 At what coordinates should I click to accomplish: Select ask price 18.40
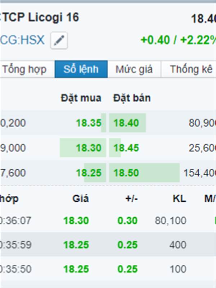[x=126, y=123]
